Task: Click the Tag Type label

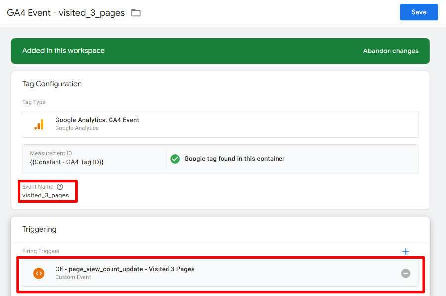Action: click(34, 102)
